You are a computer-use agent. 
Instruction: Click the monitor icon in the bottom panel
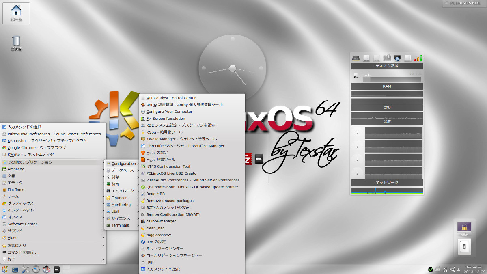(15, 269)
